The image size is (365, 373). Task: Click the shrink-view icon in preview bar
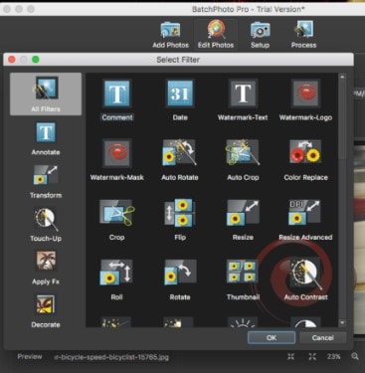[290, 357]
